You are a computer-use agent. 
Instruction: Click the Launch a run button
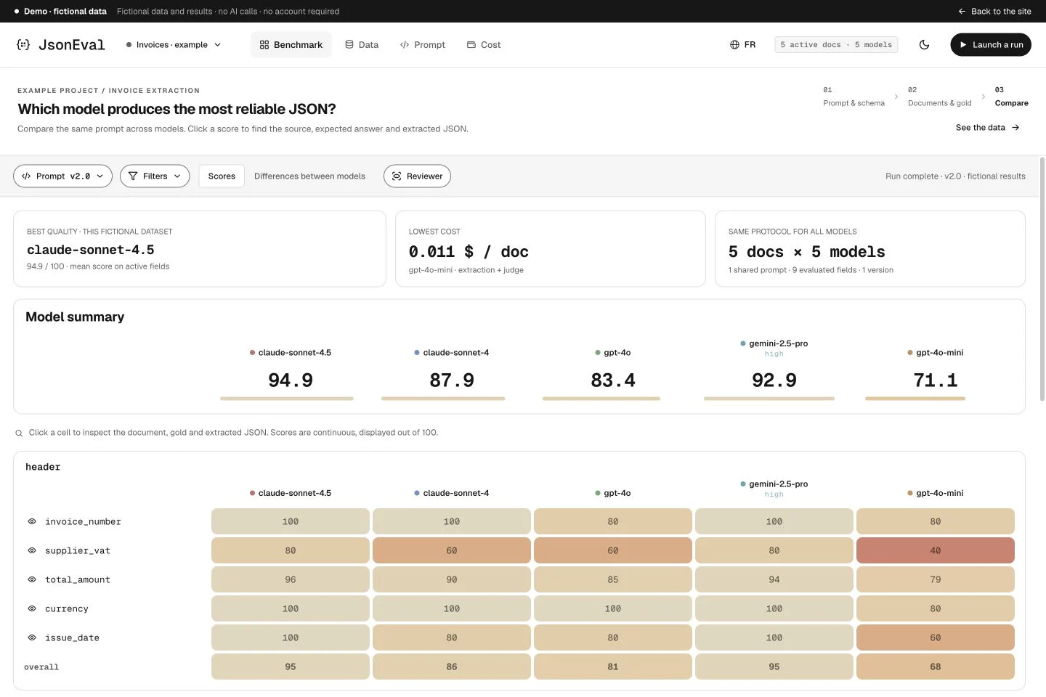(991, 45)
